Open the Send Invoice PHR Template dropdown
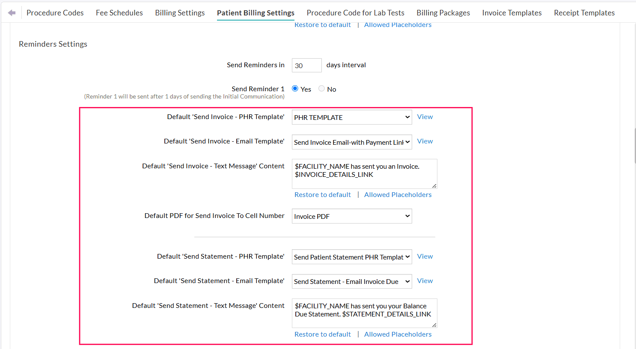The width and height of the screenshot is (636, 349). coord(351,117)
